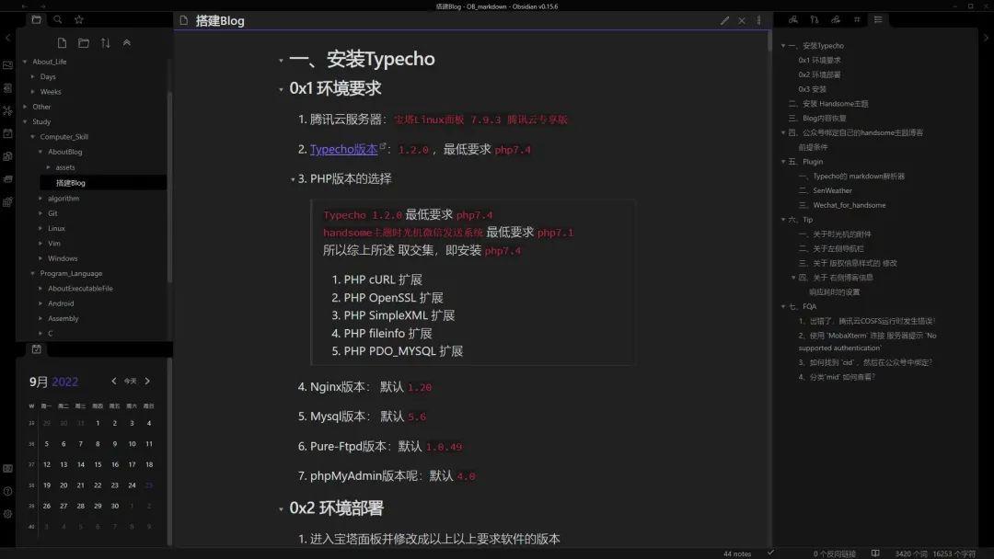Open more options for the 搭建Blog note

758,20
